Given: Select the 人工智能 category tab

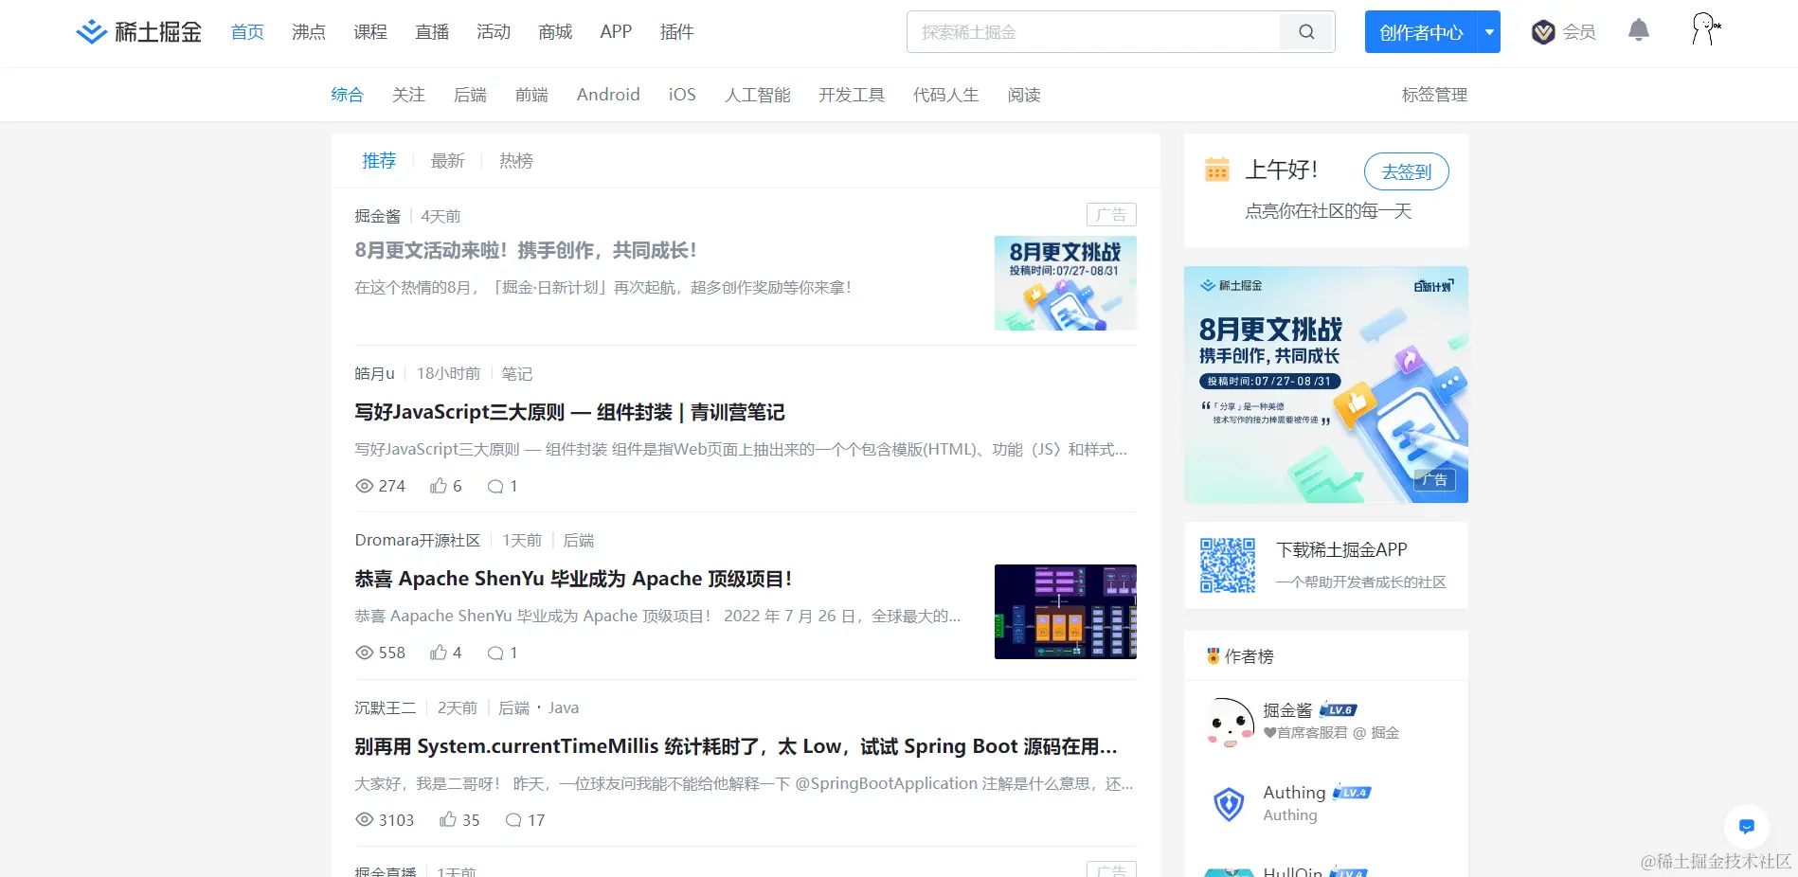Looking at the screenshot, I should click(x=757, y=95).
